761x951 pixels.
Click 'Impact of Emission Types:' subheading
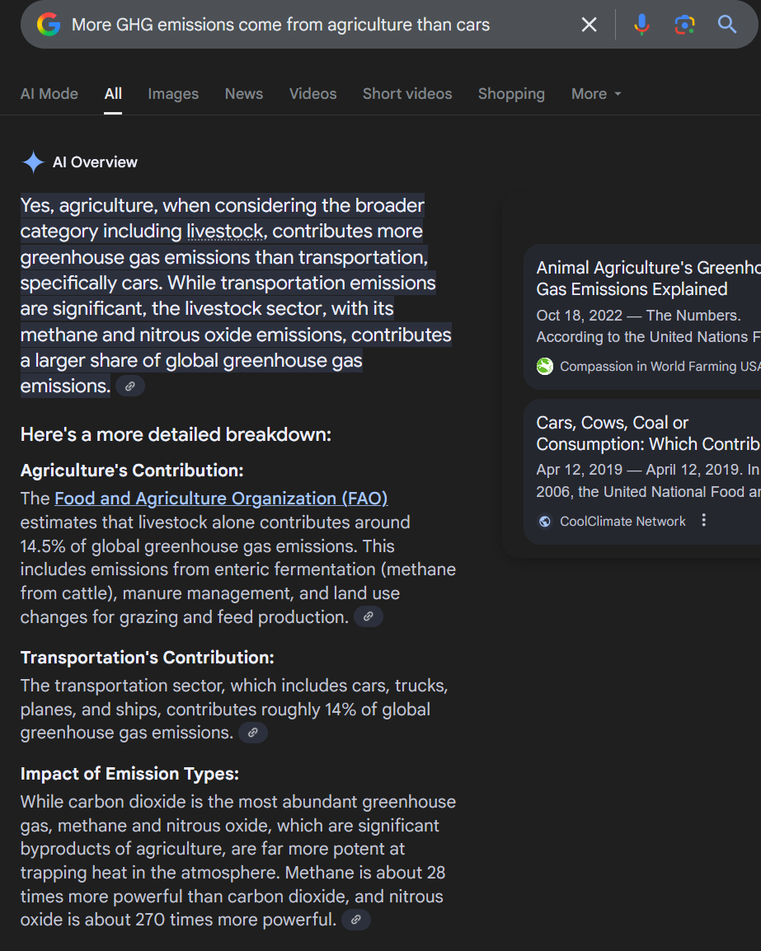pos(129,773)
